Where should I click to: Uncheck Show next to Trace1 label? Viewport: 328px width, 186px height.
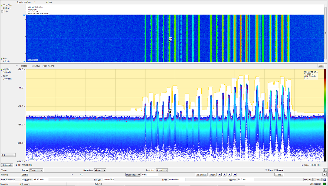click(33, 66)
